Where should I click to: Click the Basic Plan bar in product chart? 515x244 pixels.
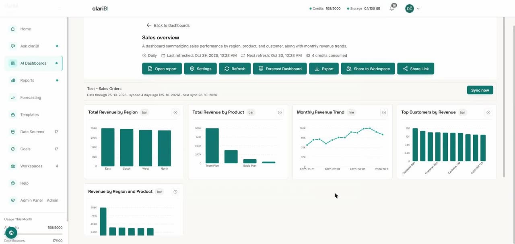tap(250, 161)
